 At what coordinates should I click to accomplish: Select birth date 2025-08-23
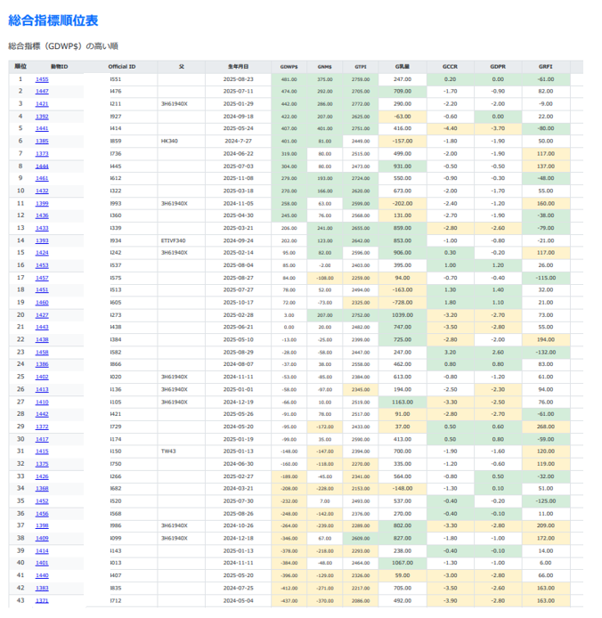coord(238,79)
